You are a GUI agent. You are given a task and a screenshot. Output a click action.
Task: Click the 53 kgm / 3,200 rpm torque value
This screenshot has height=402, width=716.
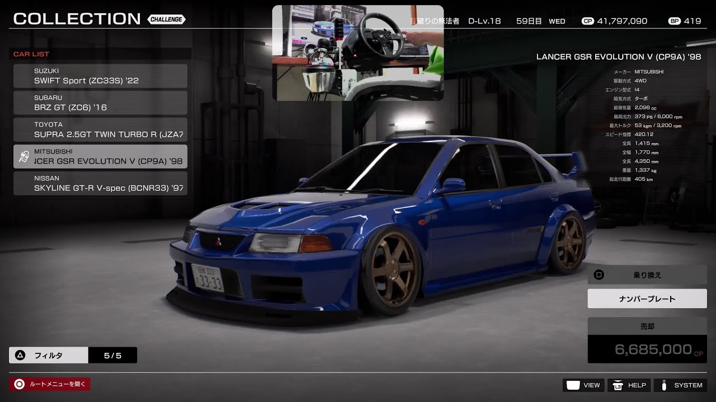657,126
